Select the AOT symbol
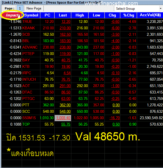The image size is (163, 168). (26, 86)
